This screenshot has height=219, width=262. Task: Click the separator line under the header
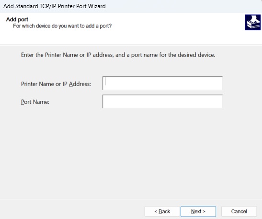click(x=131, y=45)
